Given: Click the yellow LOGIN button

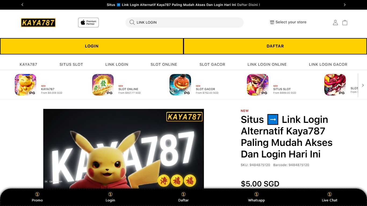Looking at the screenshot, I should click(x=92, y=46).
